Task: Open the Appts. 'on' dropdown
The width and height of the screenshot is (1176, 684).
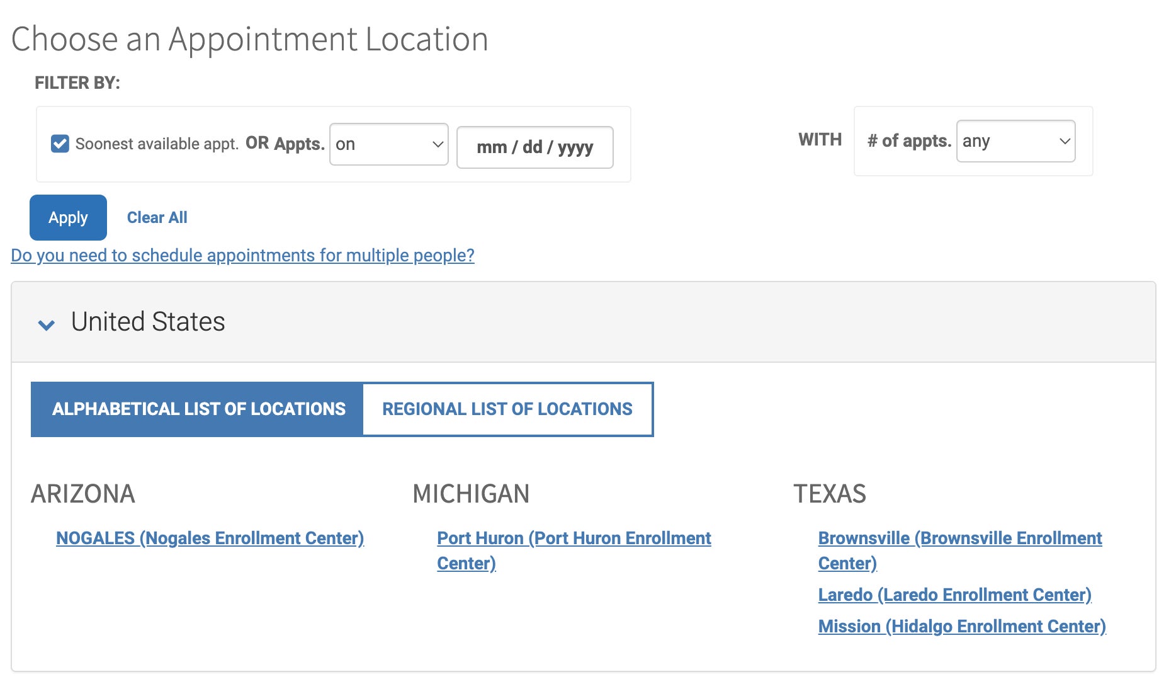Action: [388, 144]
